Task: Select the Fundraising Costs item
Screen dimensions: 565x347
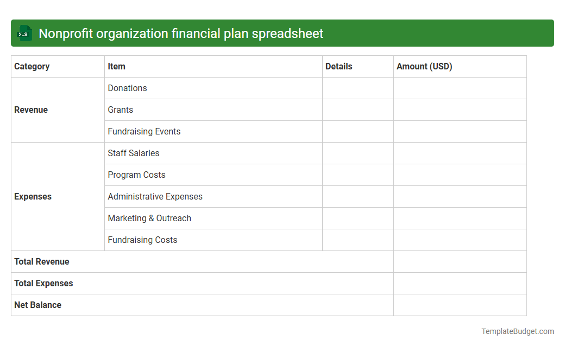Action: coord(142,240)
